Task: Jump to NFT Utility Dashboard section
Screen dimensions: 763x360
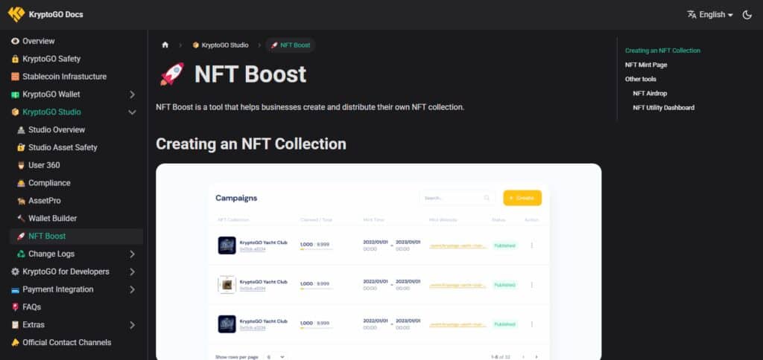Action: [663, 107]
